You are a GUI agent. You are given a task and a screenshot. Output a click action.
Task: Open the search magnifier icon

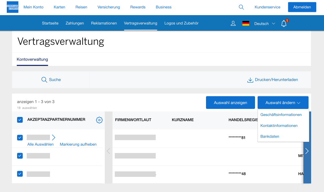[x=241, y=7]
